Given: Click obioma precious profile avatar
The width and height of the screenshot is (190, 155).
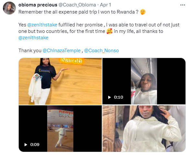Looking at the screenshot, I should [x=9, y=8].
